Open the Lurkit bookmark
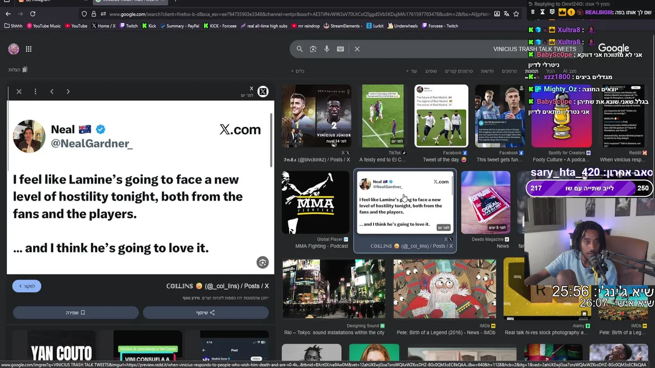Viewport: 655px width, 368px height. click(x=375, y=26)
